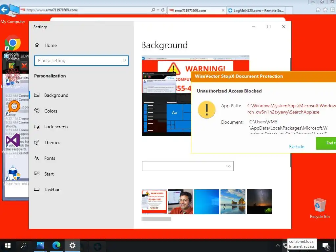This screenshot has width=336, height=252.
Task: Click the taskbar search icon
Action: (24, 245)
